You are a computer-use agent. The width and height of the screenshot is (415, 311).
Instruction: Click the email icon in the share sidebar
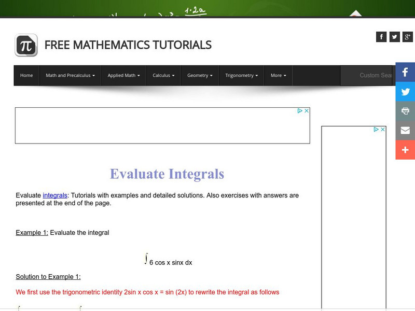[405, 131]
